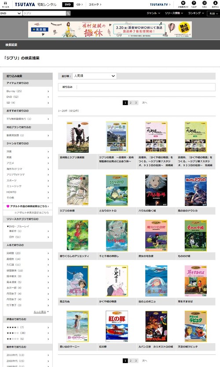Go to page 3 in top pagination

[136, 102]
